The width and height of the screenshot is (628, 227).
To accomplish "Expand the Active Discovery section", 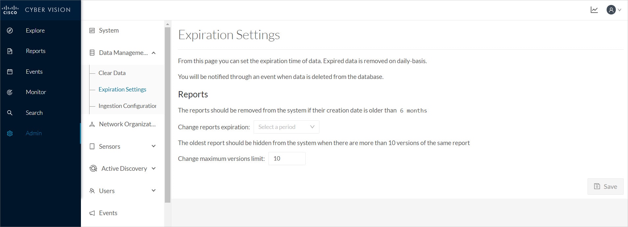I will click(154, 168).
